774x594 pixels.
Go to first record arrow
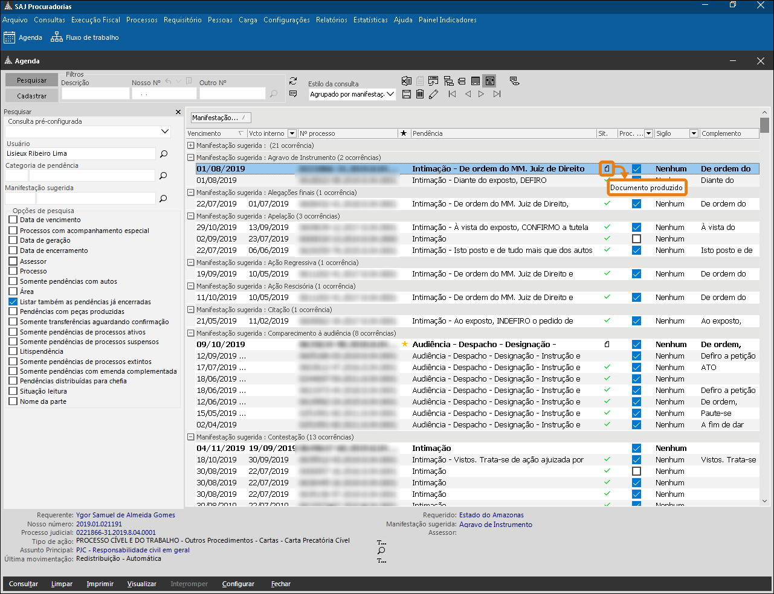pyautogui.click(x=452, y=94)
